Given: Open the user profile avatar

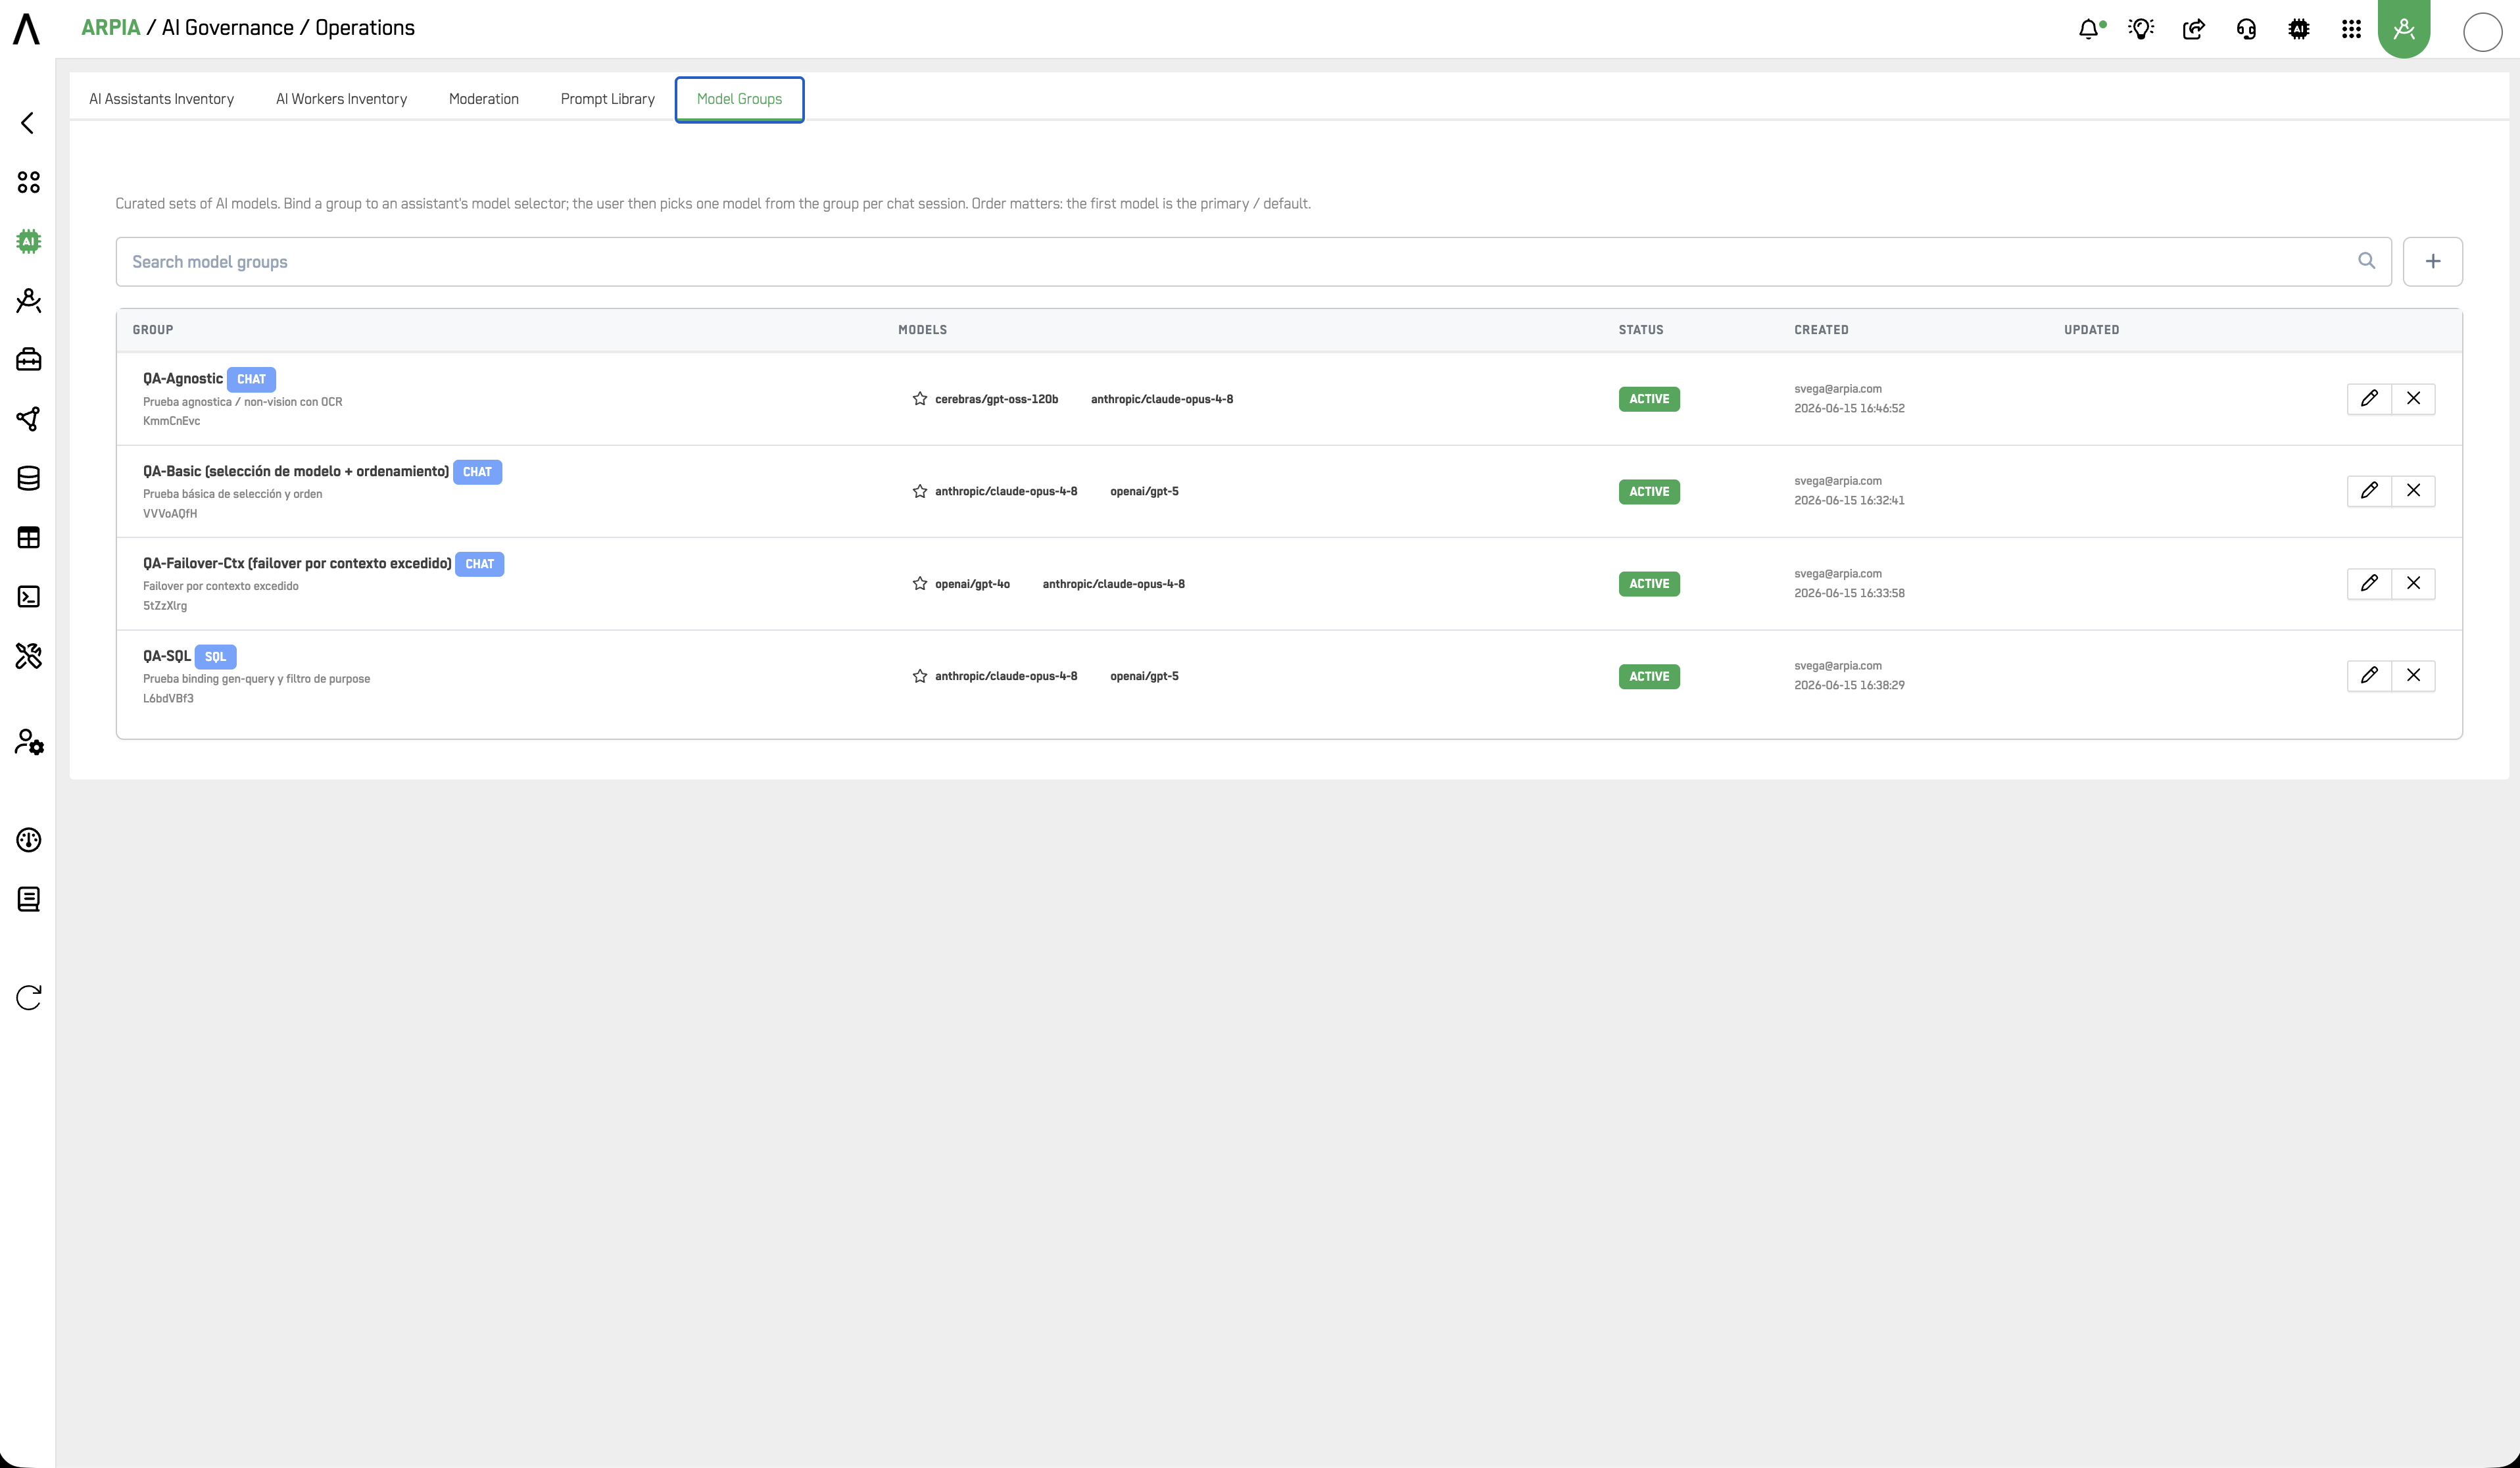Looking at the screenshot, I should click(x=2482, y=32).
